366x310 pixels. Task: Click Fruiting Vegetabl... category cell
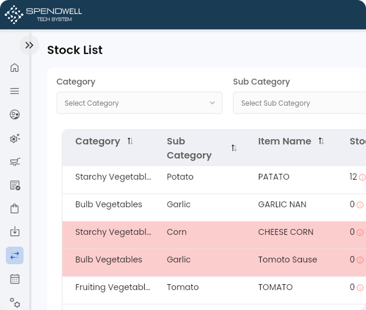tap(113, 287)
